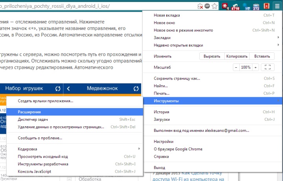
Task: Open the Chrome hamburger menu icon
Action: coord(277,6)
